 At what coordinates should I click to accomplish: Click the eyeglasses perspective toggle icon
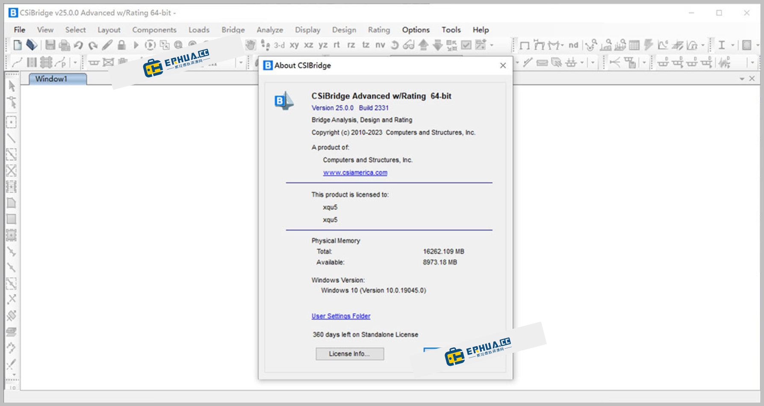tap(409, 45)
